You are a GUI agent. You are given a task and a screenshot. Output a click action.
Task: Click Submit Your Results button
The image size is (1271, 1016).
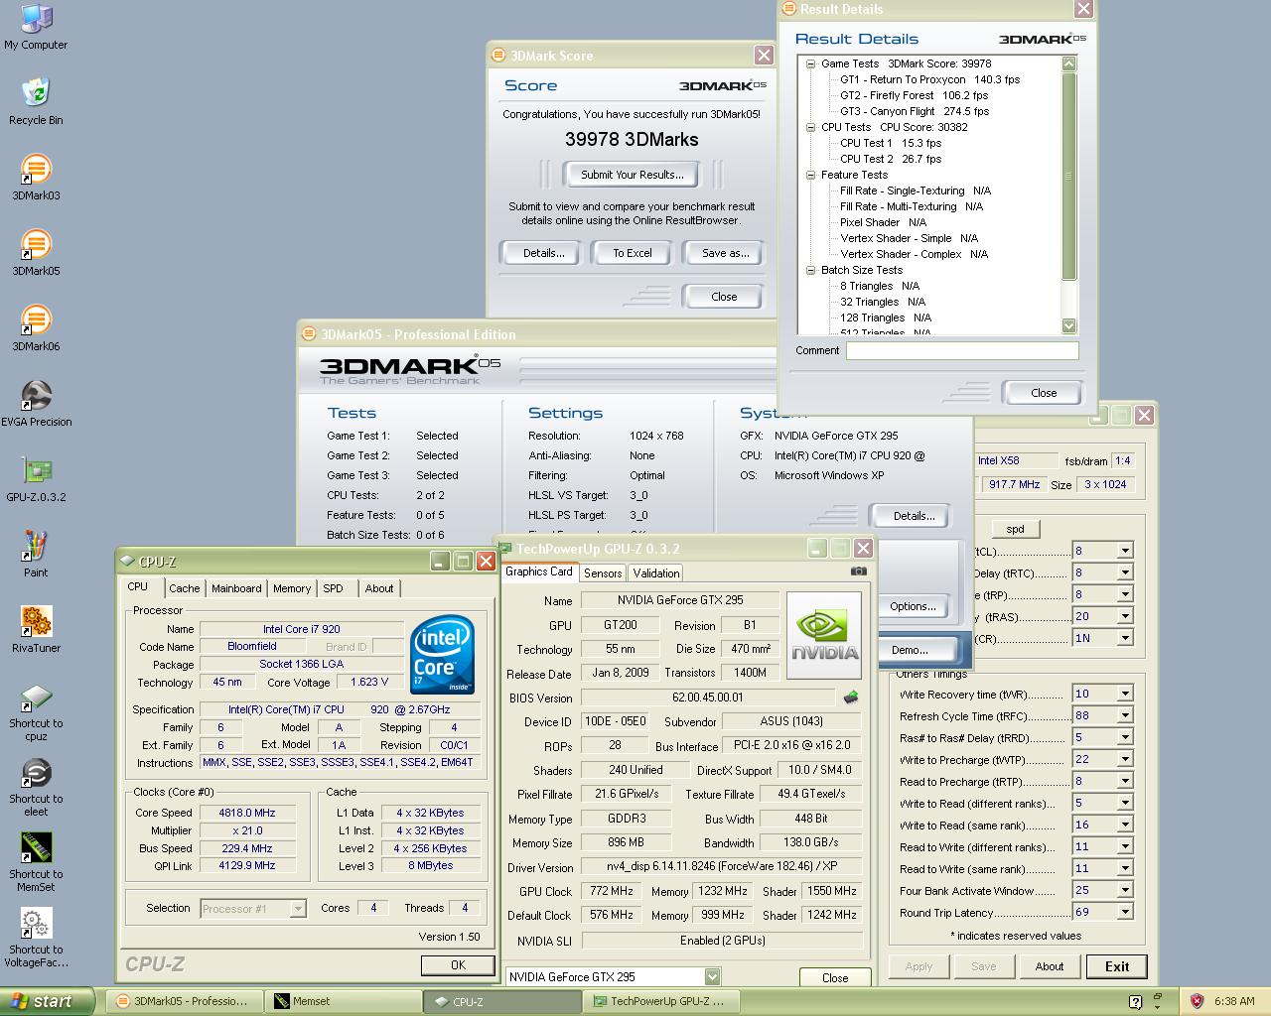point(633,175)
